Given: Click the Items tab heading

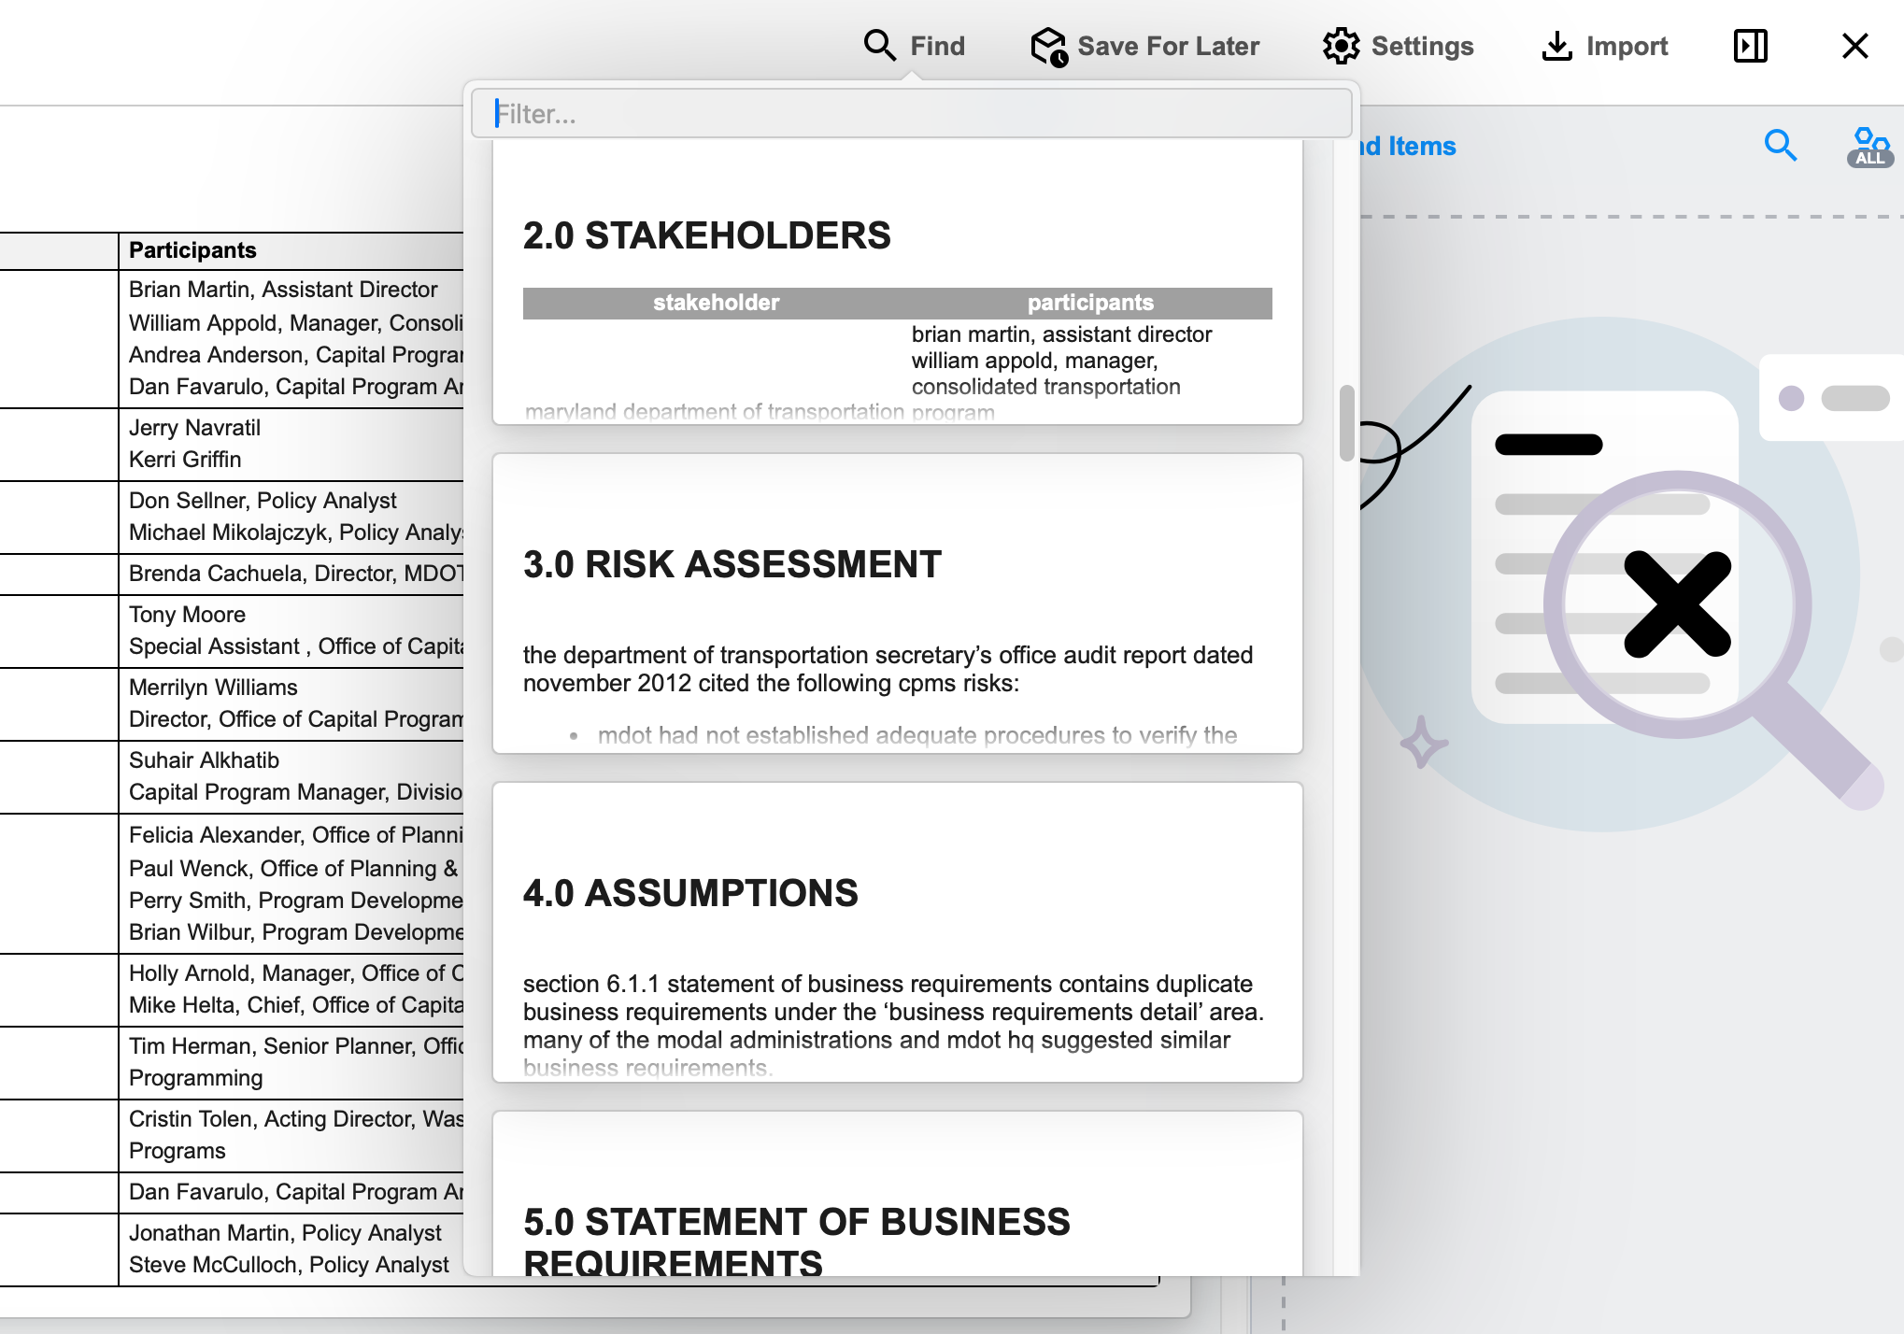Looking at the screenshot, I should (1420, 147).
